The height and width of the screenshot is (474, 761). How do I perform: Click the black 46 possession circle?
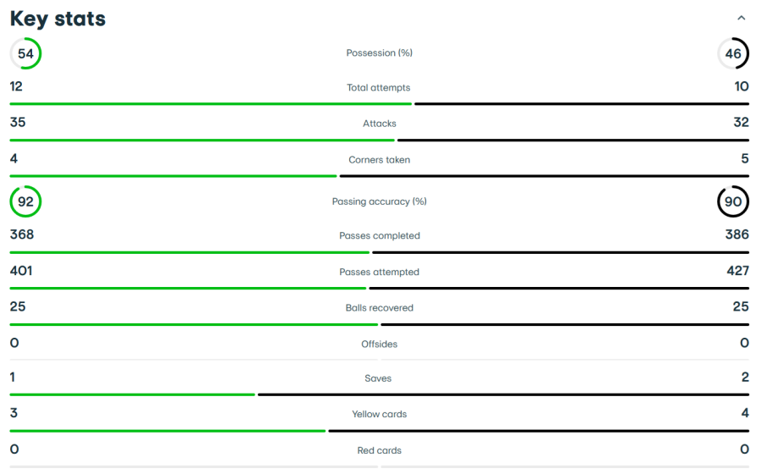tap(733, 53)
